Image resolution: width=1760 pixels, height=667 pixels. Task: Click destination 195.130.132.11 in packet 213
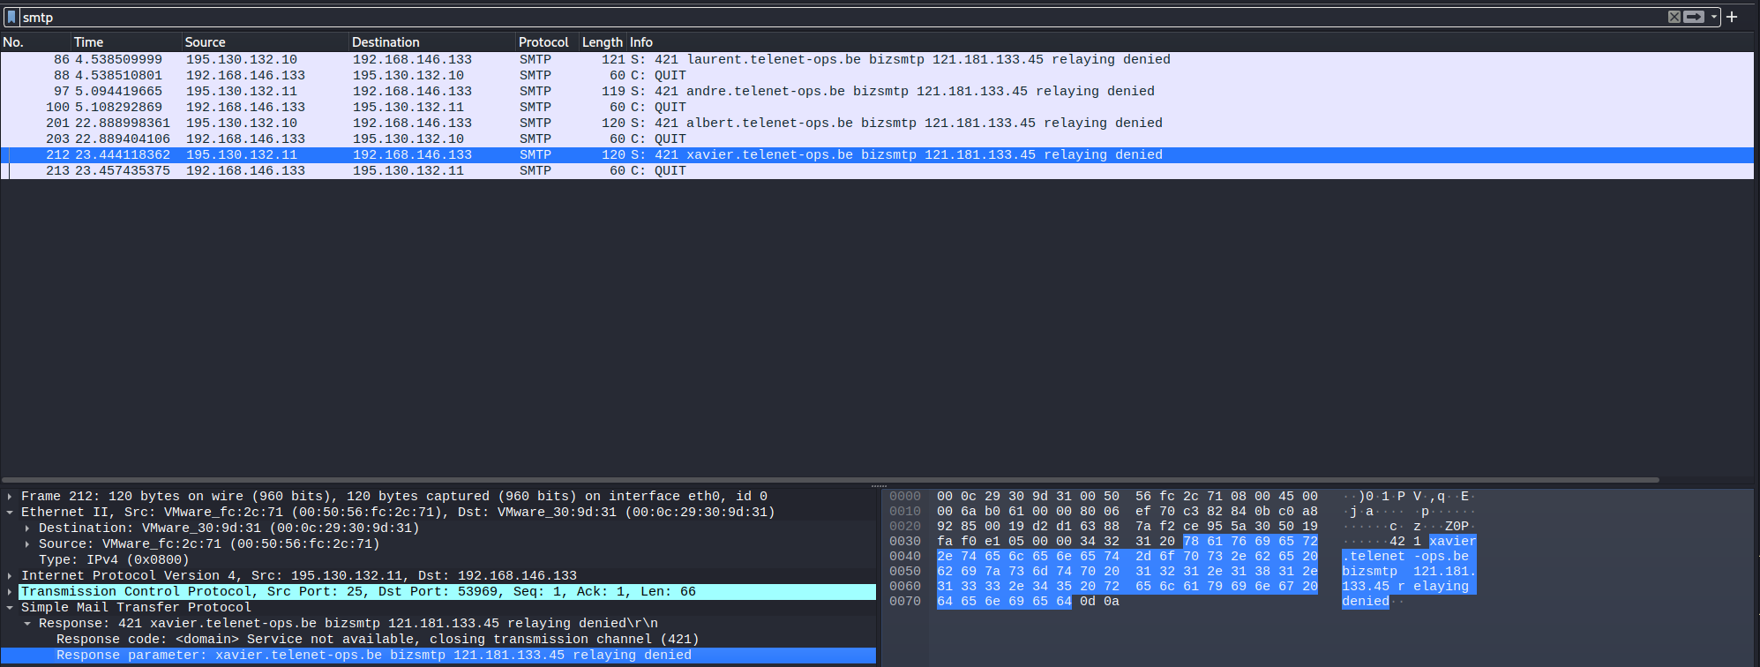[408, 171]
